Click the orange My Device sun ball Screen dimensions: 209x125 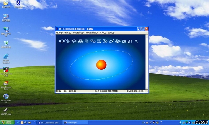pos(101,65)
